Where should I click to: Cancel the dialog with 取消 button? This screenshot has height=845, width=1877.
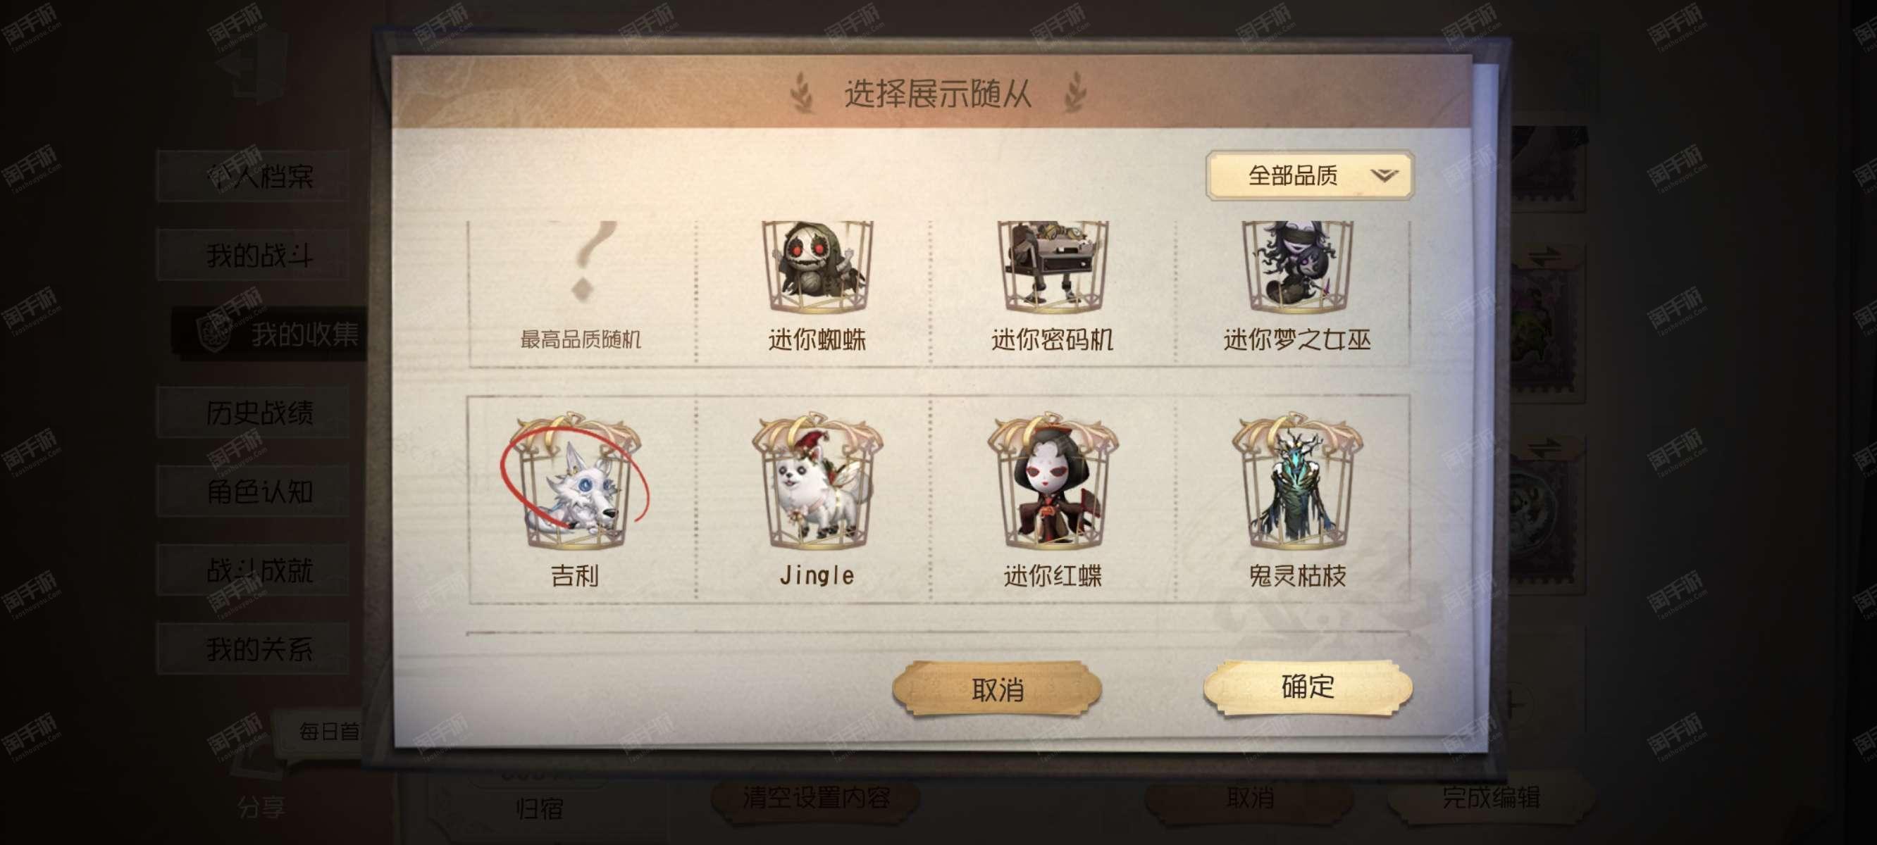(997, 689)
